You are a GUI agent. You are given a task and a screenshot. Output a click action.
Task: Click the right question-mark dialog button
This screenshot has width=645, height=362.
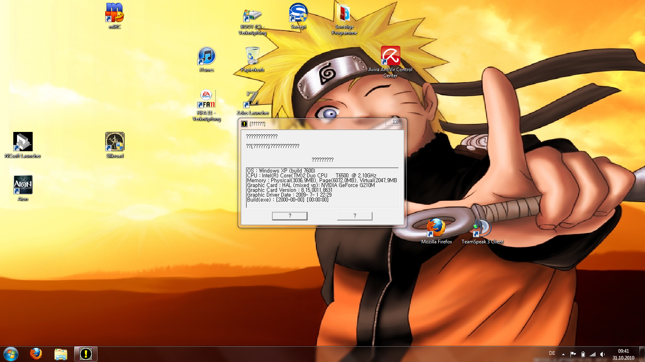(354, 216)
